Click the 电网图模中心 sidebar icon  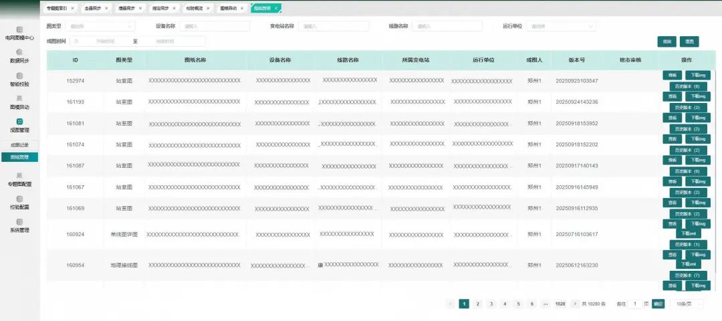(19, 29)
